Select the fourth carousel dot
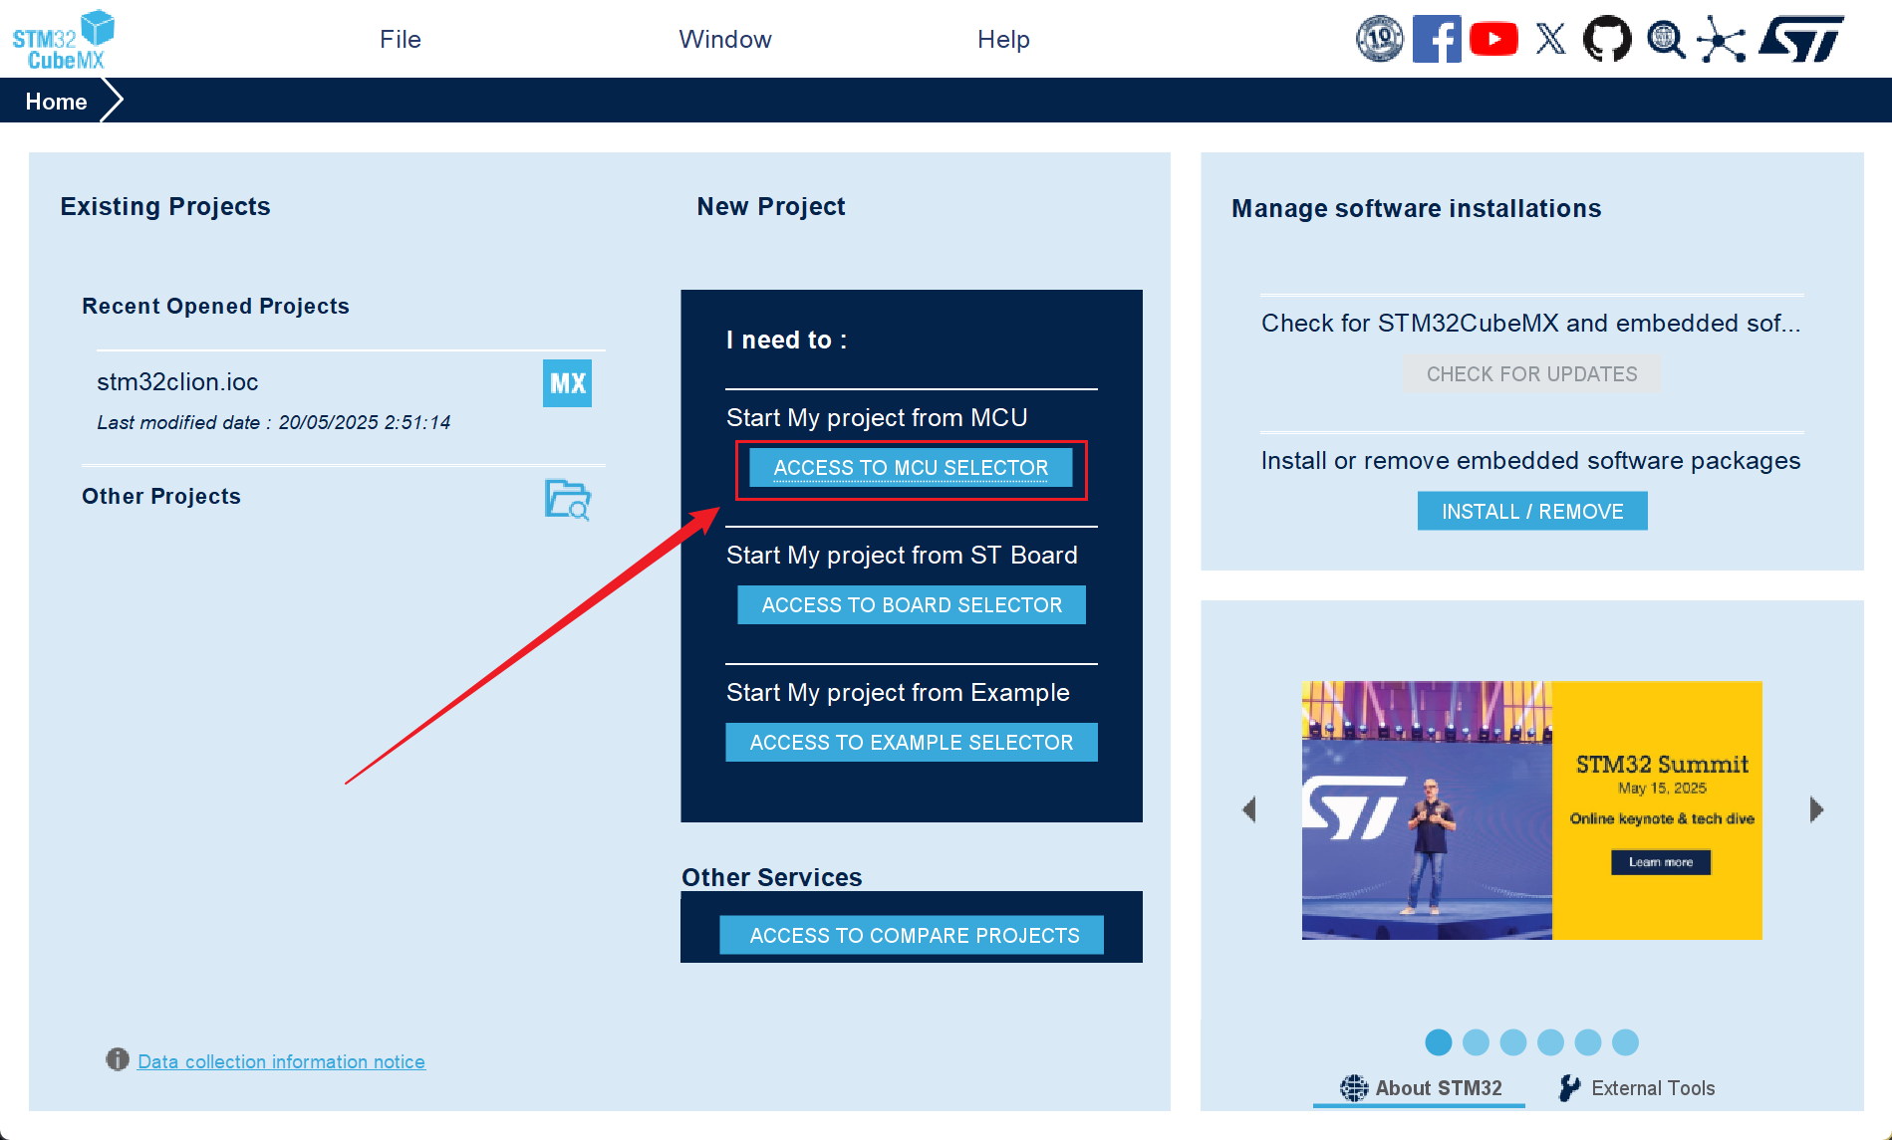 1550,1042
